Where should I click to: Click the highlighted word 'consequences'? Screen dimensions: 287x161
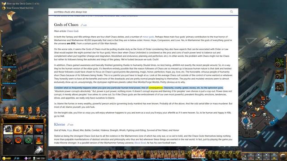156,88
